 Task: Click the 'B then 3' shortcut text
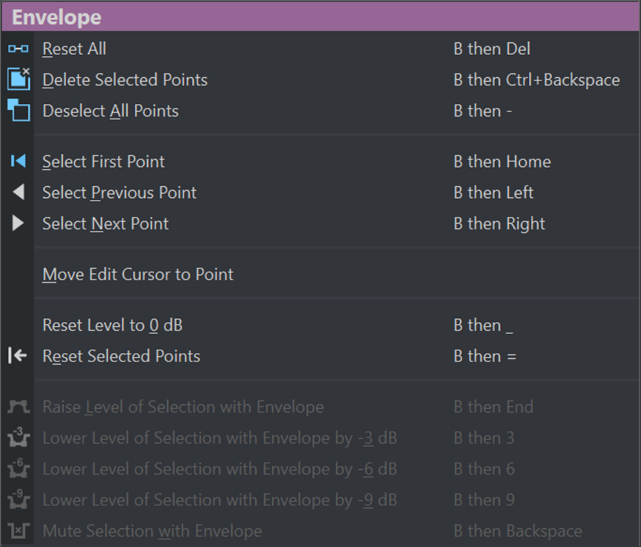[484, 438]
